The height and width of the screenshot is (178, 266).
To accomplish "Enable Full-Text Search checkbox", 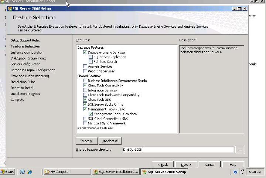I will 91,62.
